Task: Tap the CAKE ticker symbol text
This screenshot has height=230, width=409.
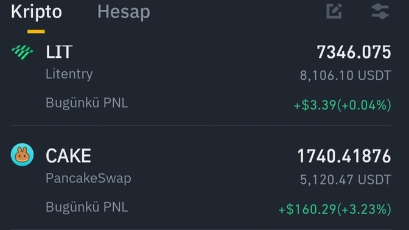Action: click(68, 156)
